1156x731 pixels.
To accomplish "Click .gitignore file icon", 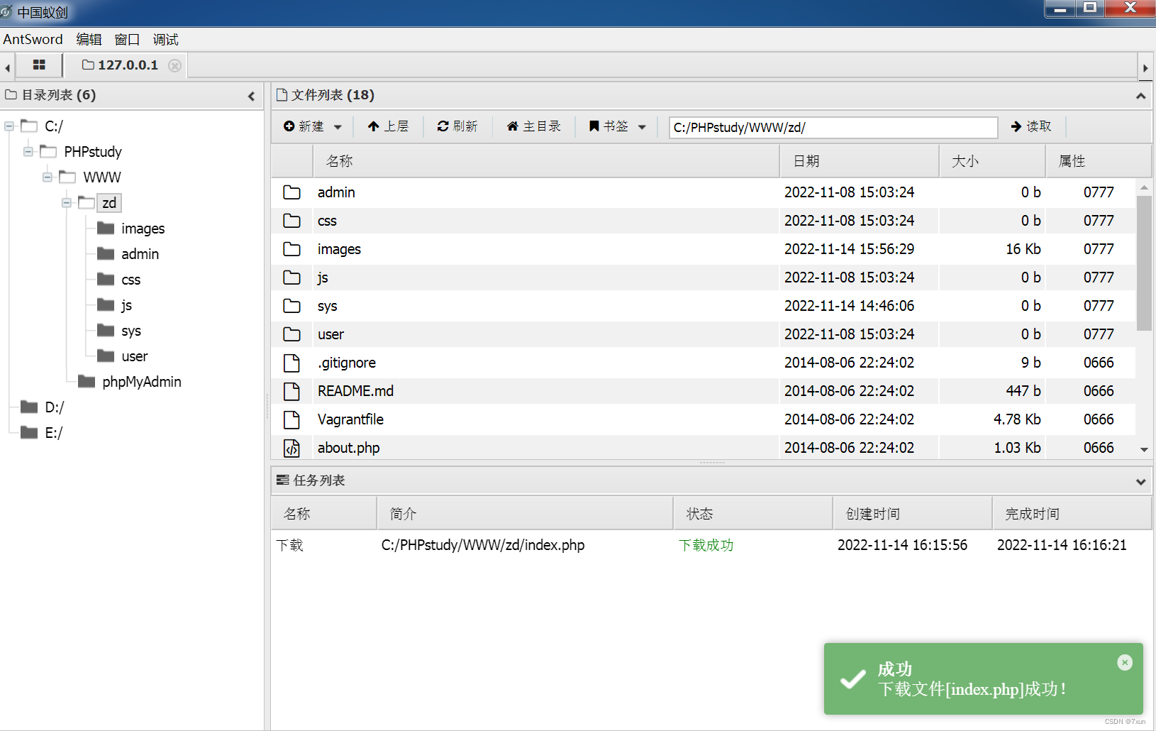I will pos(291,363).
